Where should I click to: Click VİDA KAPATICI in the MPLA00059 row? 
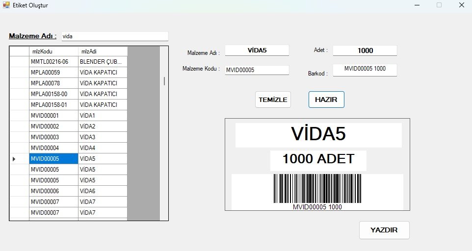[x=103, y=73]
